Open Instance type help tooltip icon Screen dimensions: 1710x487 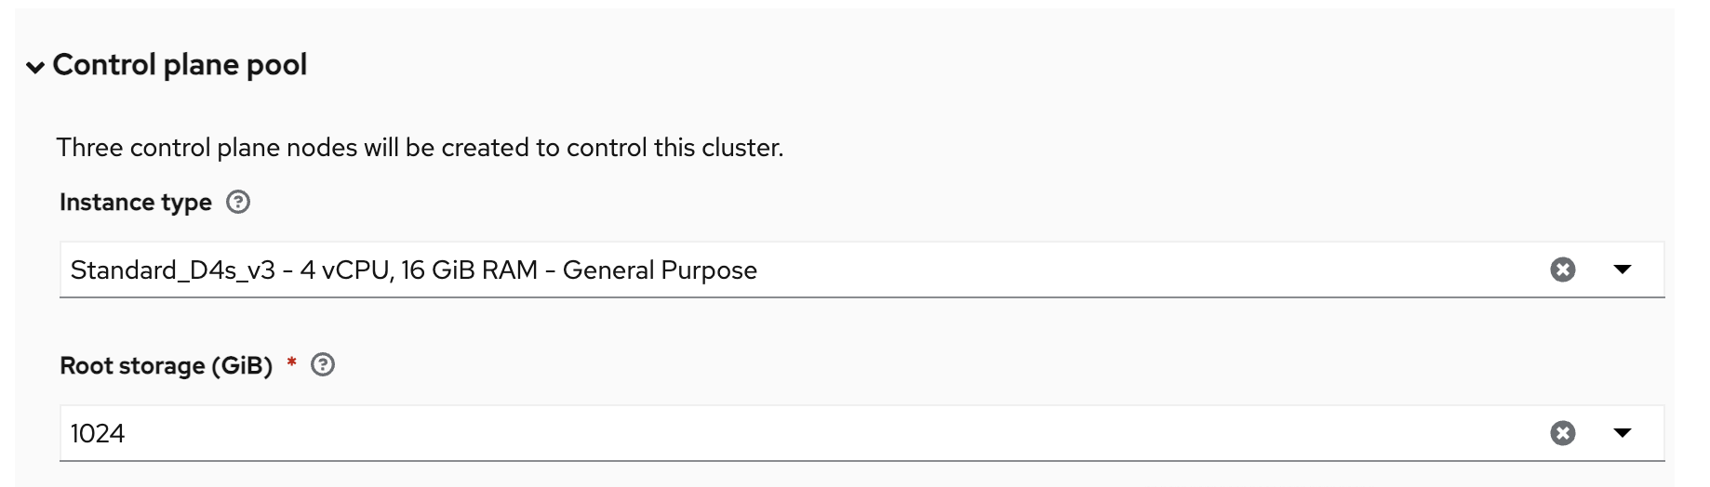pyautogui.click(x=238, y=202)
